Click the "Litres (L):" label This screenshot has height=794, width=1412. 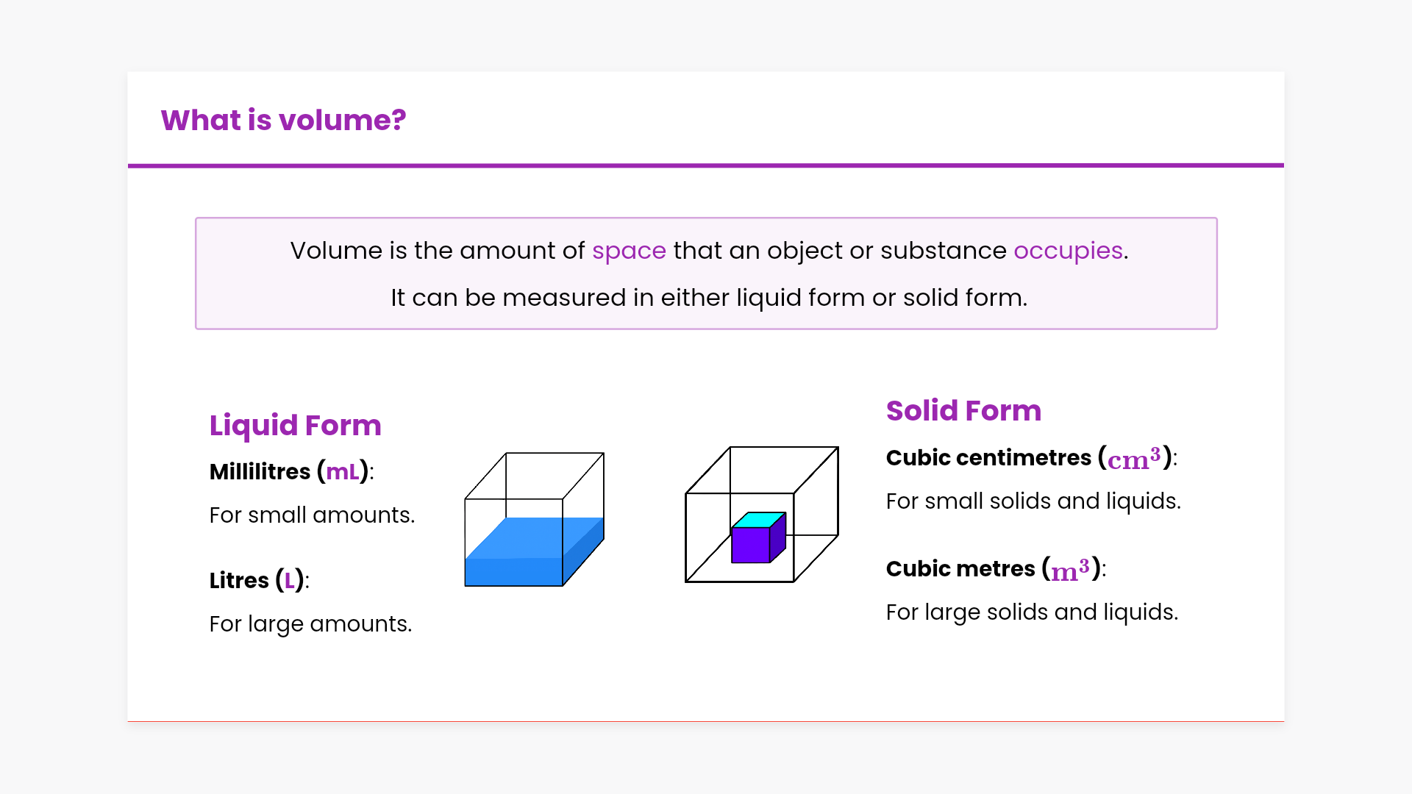[x=259, y=580]
